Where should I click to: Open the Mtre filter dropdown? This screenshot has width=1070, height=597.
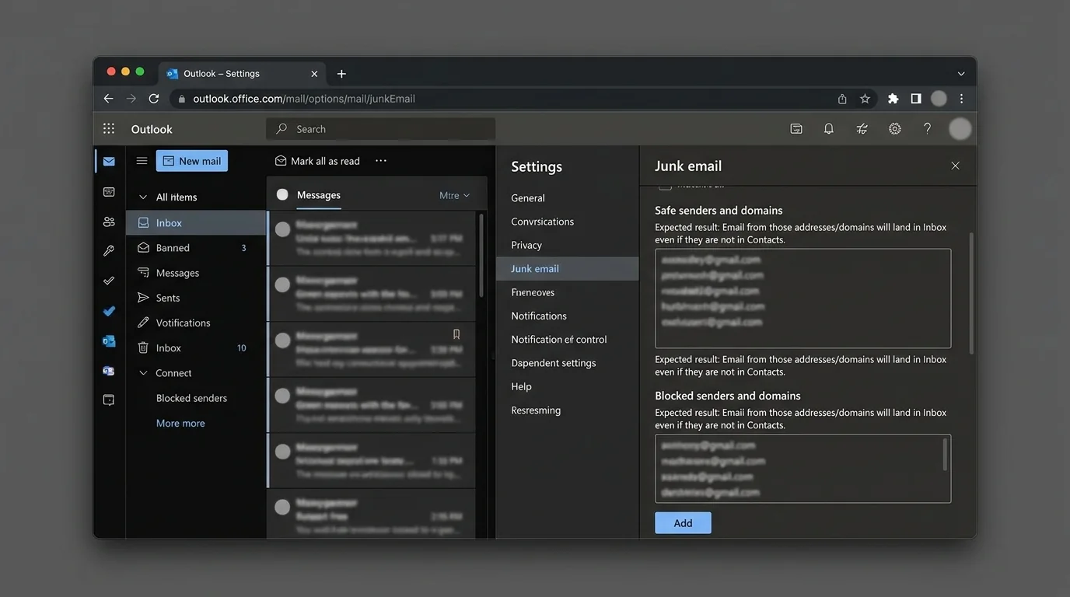pyautogui.click(x=454, y=195)
